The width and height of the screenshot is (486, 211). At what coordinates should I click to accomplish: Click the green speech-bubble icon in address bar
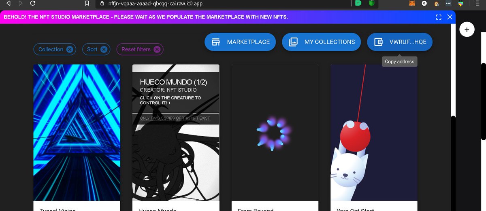(x=358, y=3)
